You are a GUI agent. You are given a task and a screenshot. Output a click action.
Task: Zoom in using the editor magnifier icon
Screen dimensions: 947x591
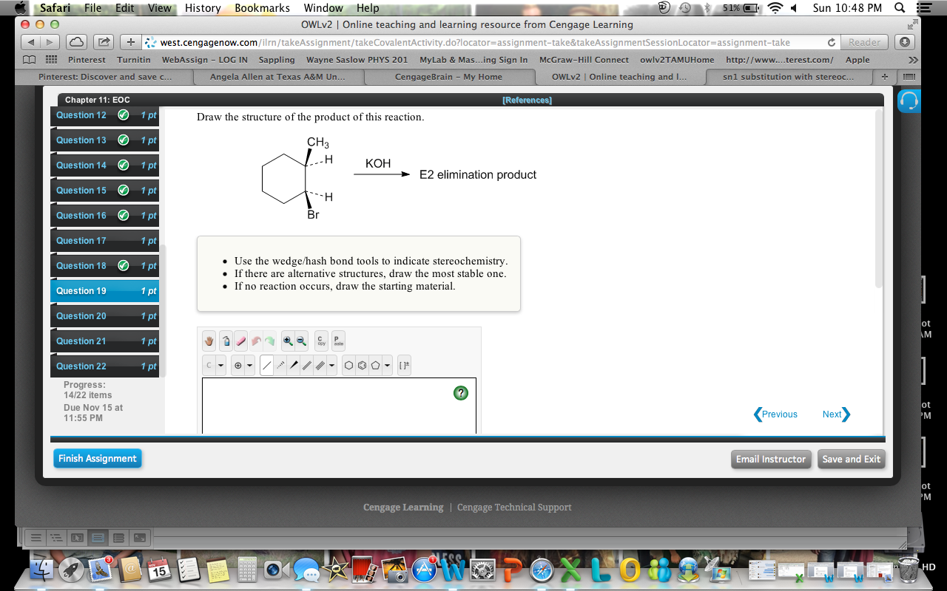pyautogui.click(x=286, y=340)
